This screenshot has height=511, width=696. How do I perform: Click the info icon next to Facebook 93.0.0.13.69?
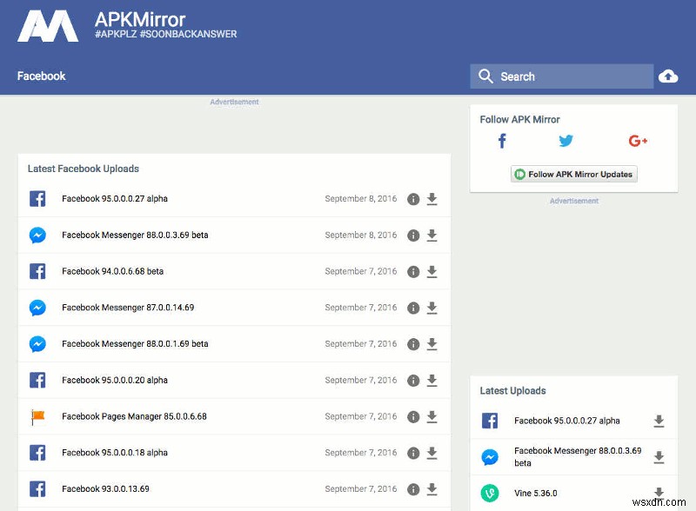point(413,488)
